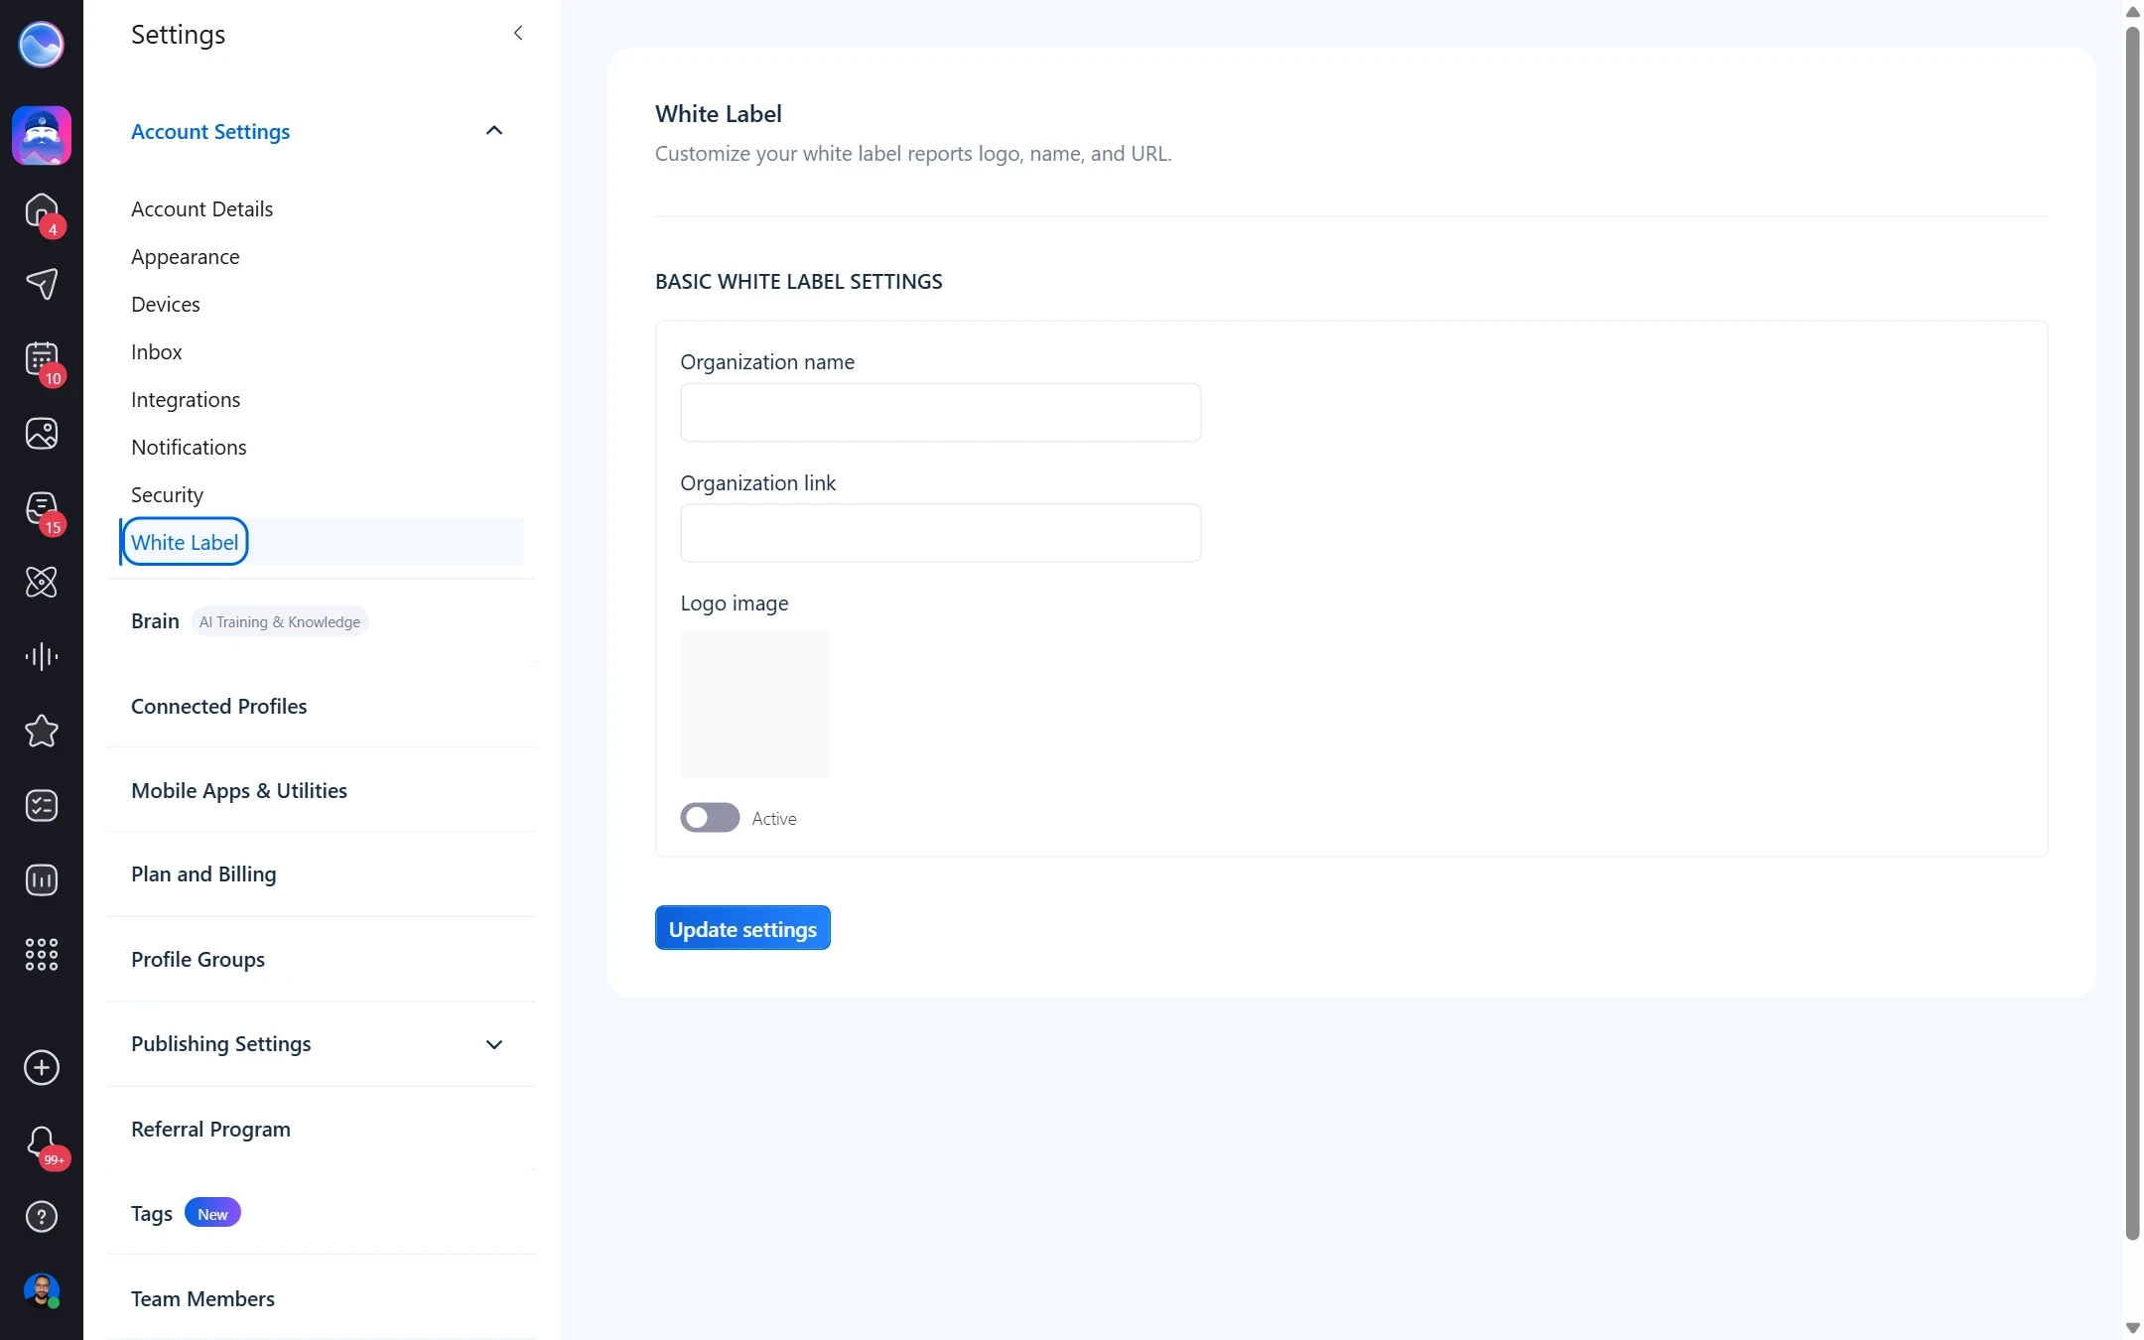The width and height of the screenshot is (2144, 1340).
Task: Open Appearance settings
Action: (x=186, y=257)
